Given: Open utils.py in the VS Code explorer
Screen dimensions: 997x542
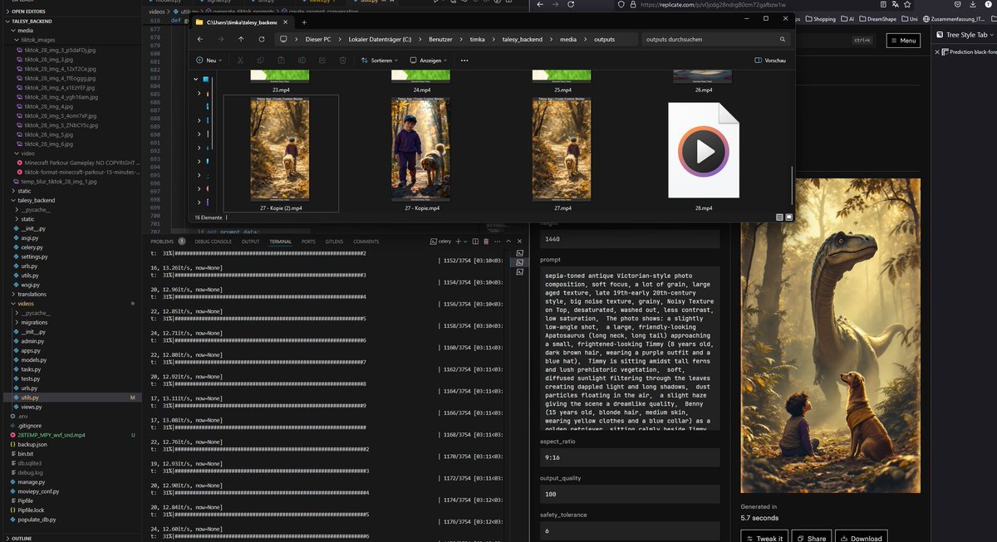Looking at the screenshot, I should pos(30,398).
